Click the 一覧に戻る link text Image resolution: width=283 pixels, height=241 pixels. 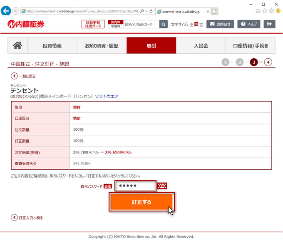pyautogui.click(x=27, y=76)
